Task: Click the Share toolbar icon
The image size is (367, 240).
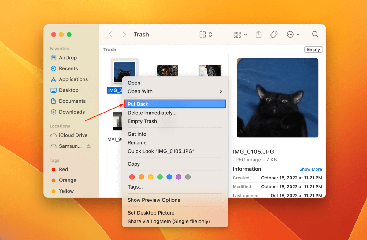Action: tap(259, 34)
